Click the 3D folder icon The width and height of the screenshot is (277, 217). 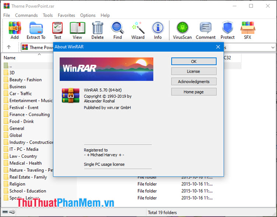(6, 73)
